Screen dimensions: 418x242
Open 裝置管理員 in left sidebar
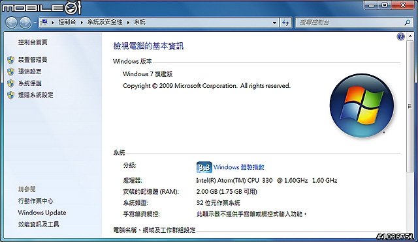[x=33, y=60]
